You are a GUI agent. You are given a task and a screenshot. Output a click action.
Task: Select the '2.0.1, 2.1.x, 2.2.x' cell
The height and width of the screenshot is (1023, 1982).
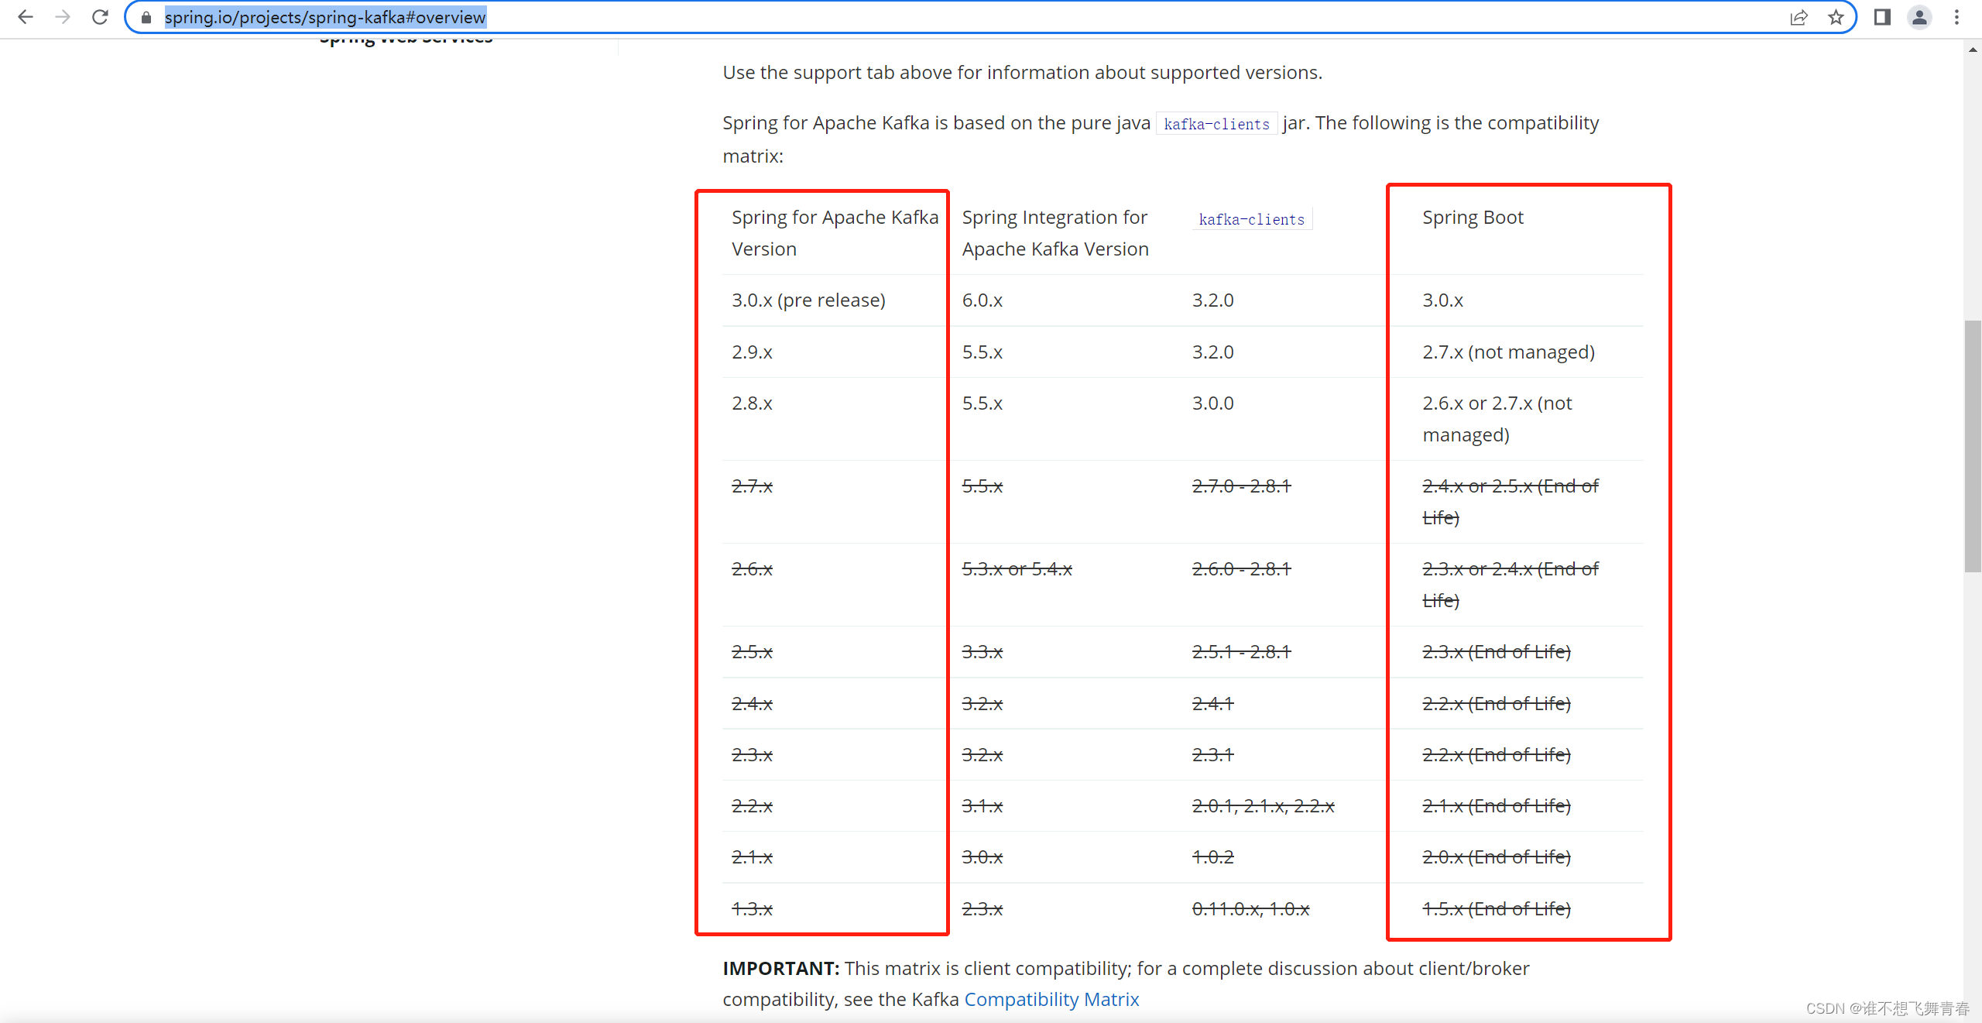pos(1263,805)
